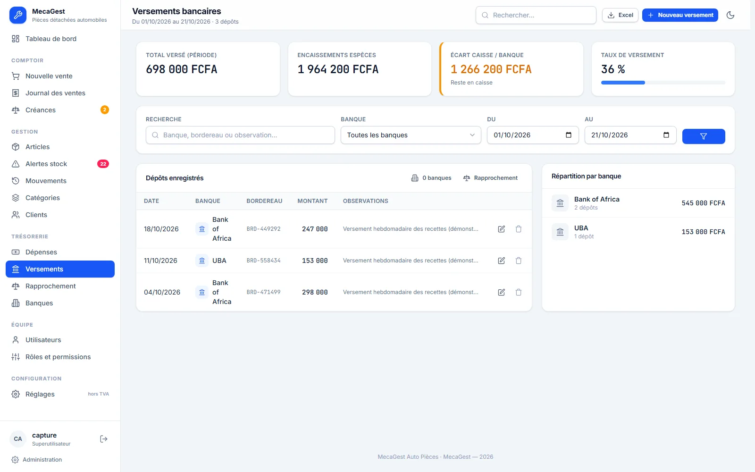This screenshot has width=755, height=472.
Task: Go to Nouvelle vente
Action: tap(60, 76)
